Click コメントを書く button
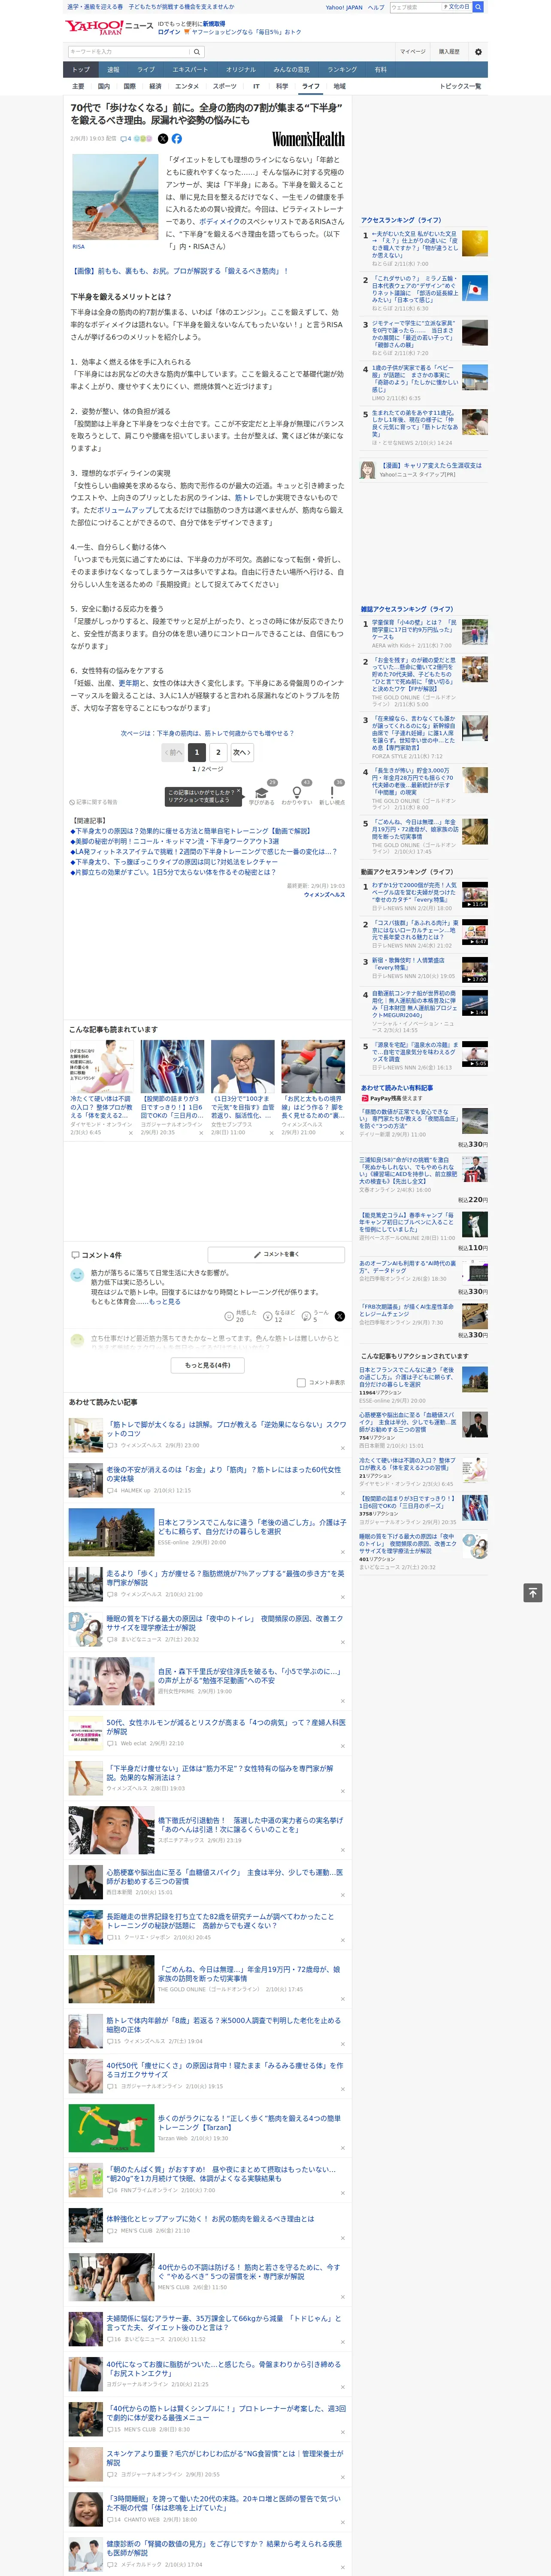The height and width of the screenshot is (2576, 551). click(x=276, y=1254)
